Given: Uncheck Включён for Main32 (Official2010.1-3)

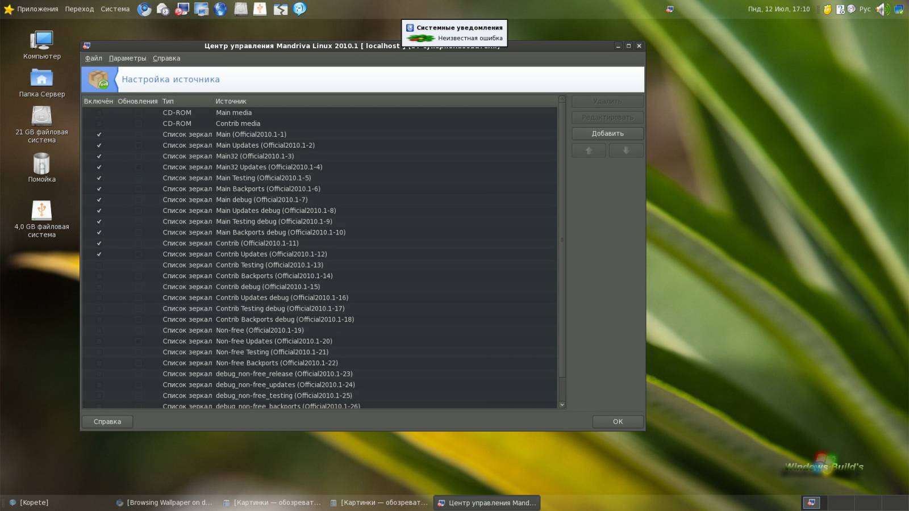Looking at the screenshot, I should click(x=99, y=156).
